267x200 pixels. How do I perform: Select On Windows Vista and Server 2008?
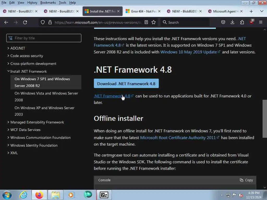[46, 97]
